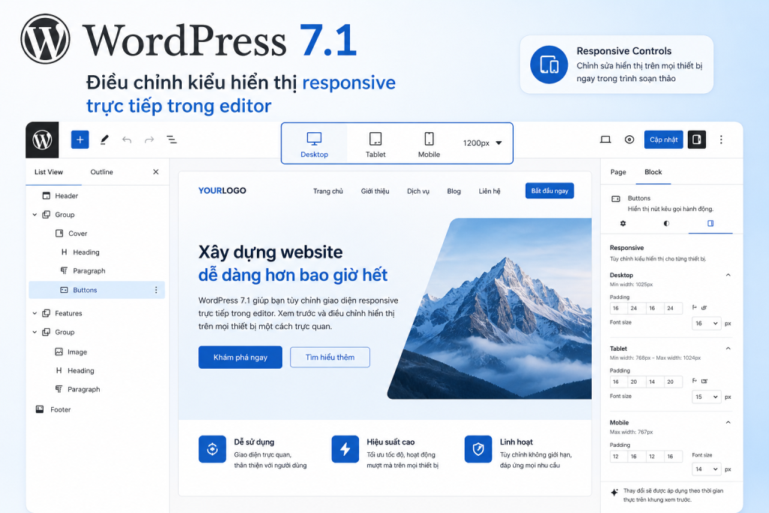
Task: Click the Tìm hiểu thêm outline button
Action: click(x=330, y=357)
